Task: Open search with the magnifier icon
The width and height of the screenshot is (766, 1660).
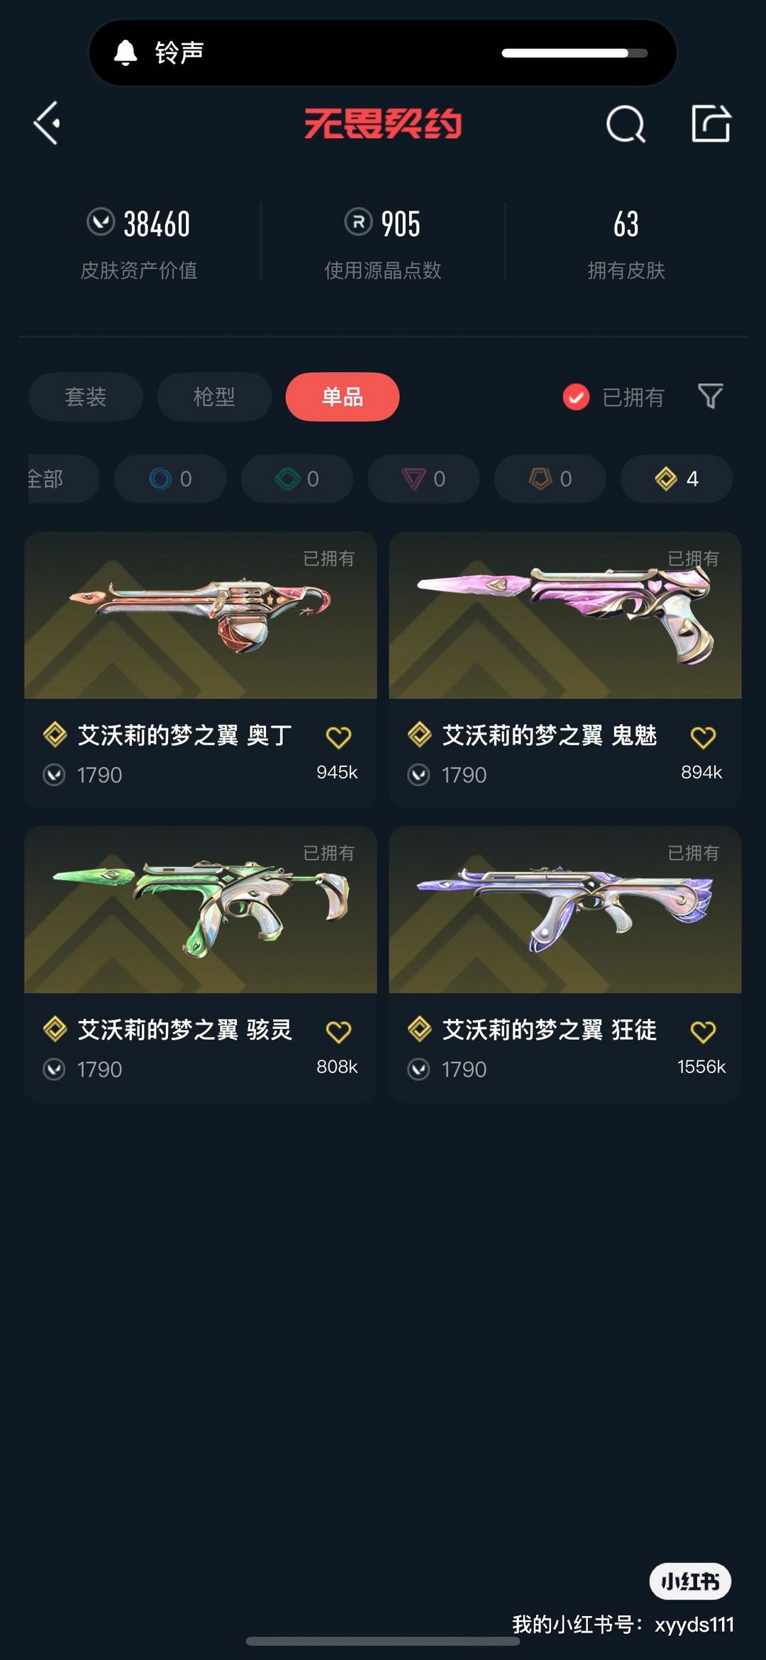Action: point(626,124)
